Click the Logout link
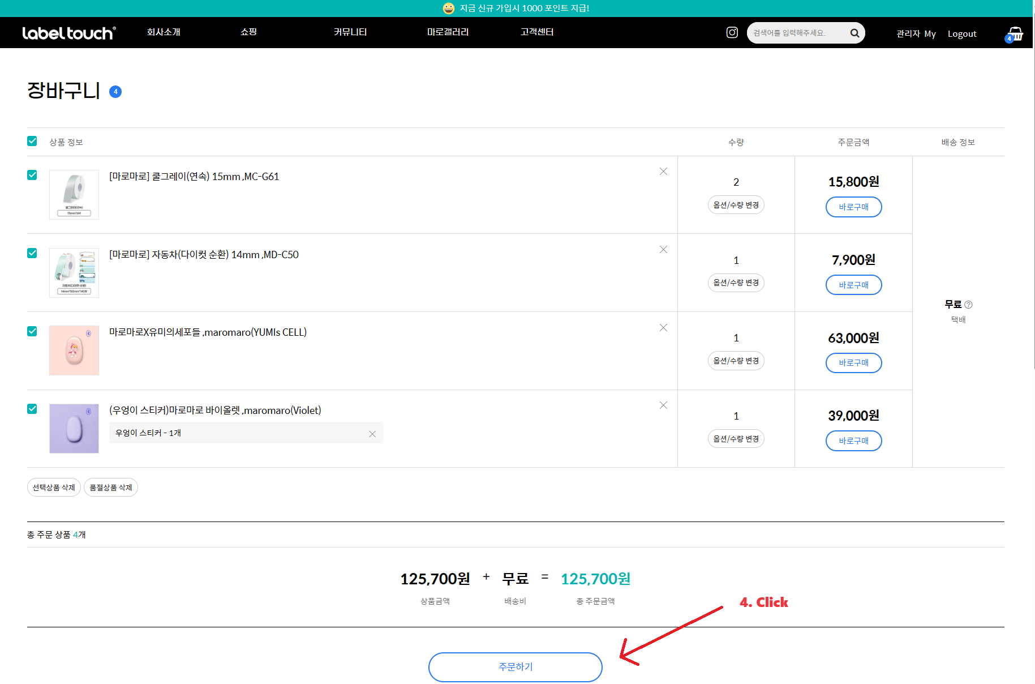Screen dimensions: 1035x684 coord(962,34)
